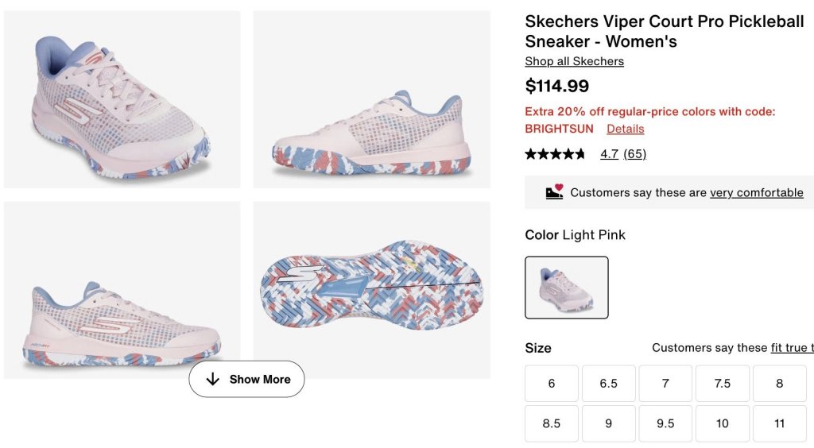View Details for the BRIGHTSUN promo code
The image size is (814, 448).
pos(626,129)
